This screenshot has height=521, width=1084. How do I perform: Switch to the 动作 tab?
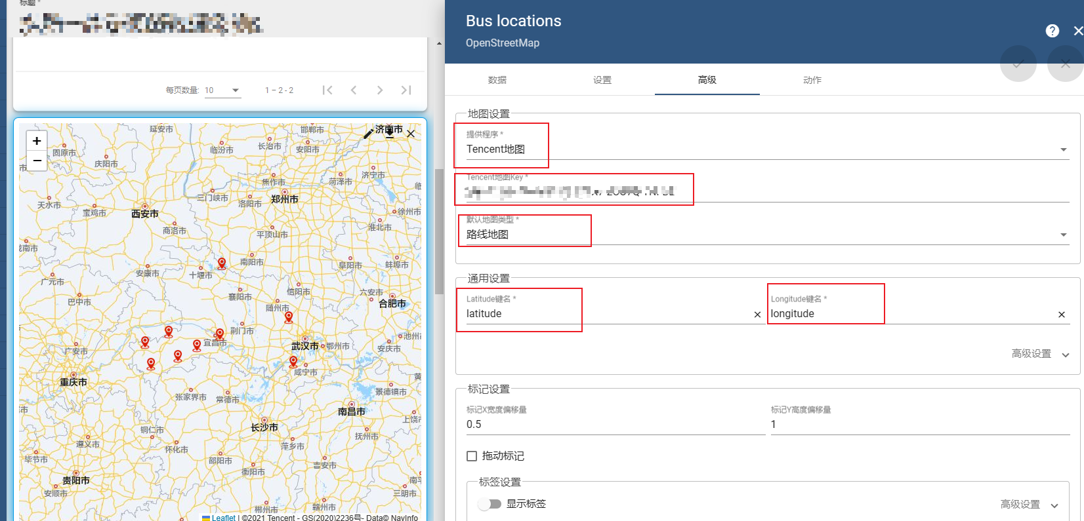pos(812,80)
